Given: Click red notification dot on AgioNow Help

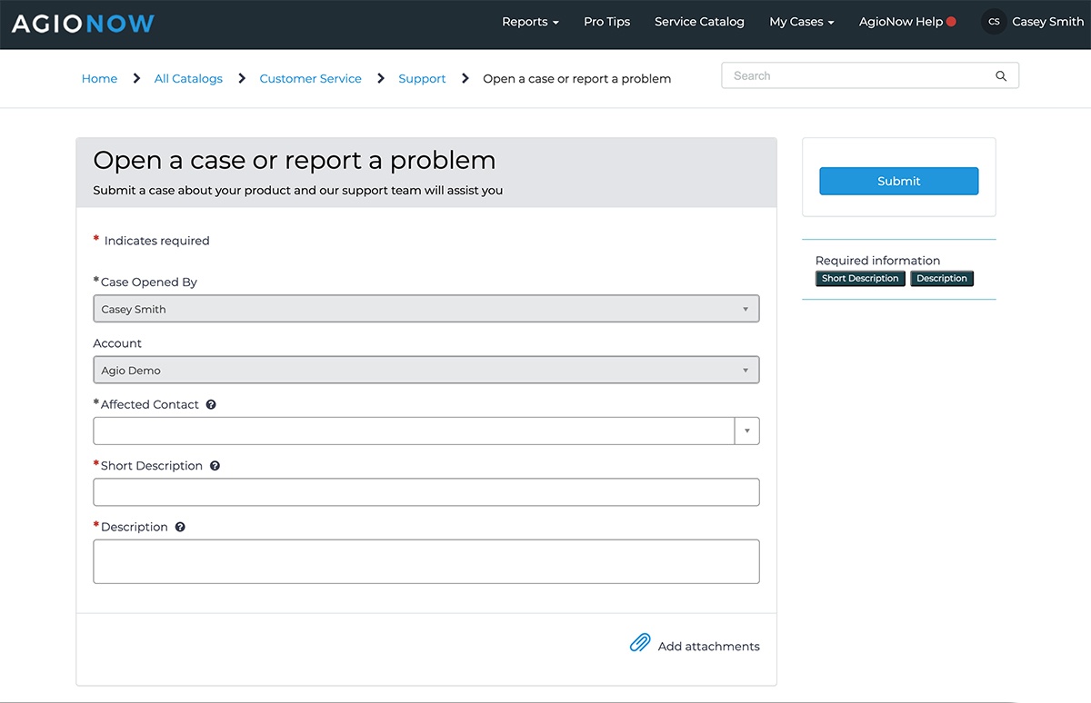Looking at the screenshot, I should pos(951,22).
